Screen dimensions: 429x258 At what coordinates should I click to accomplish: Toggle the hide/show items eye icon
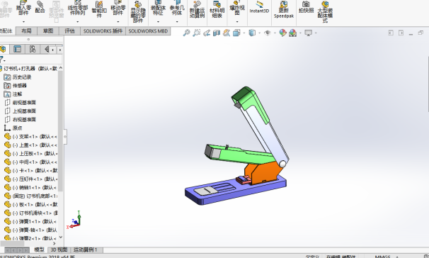pyautogui.click(x=268, y=33)
